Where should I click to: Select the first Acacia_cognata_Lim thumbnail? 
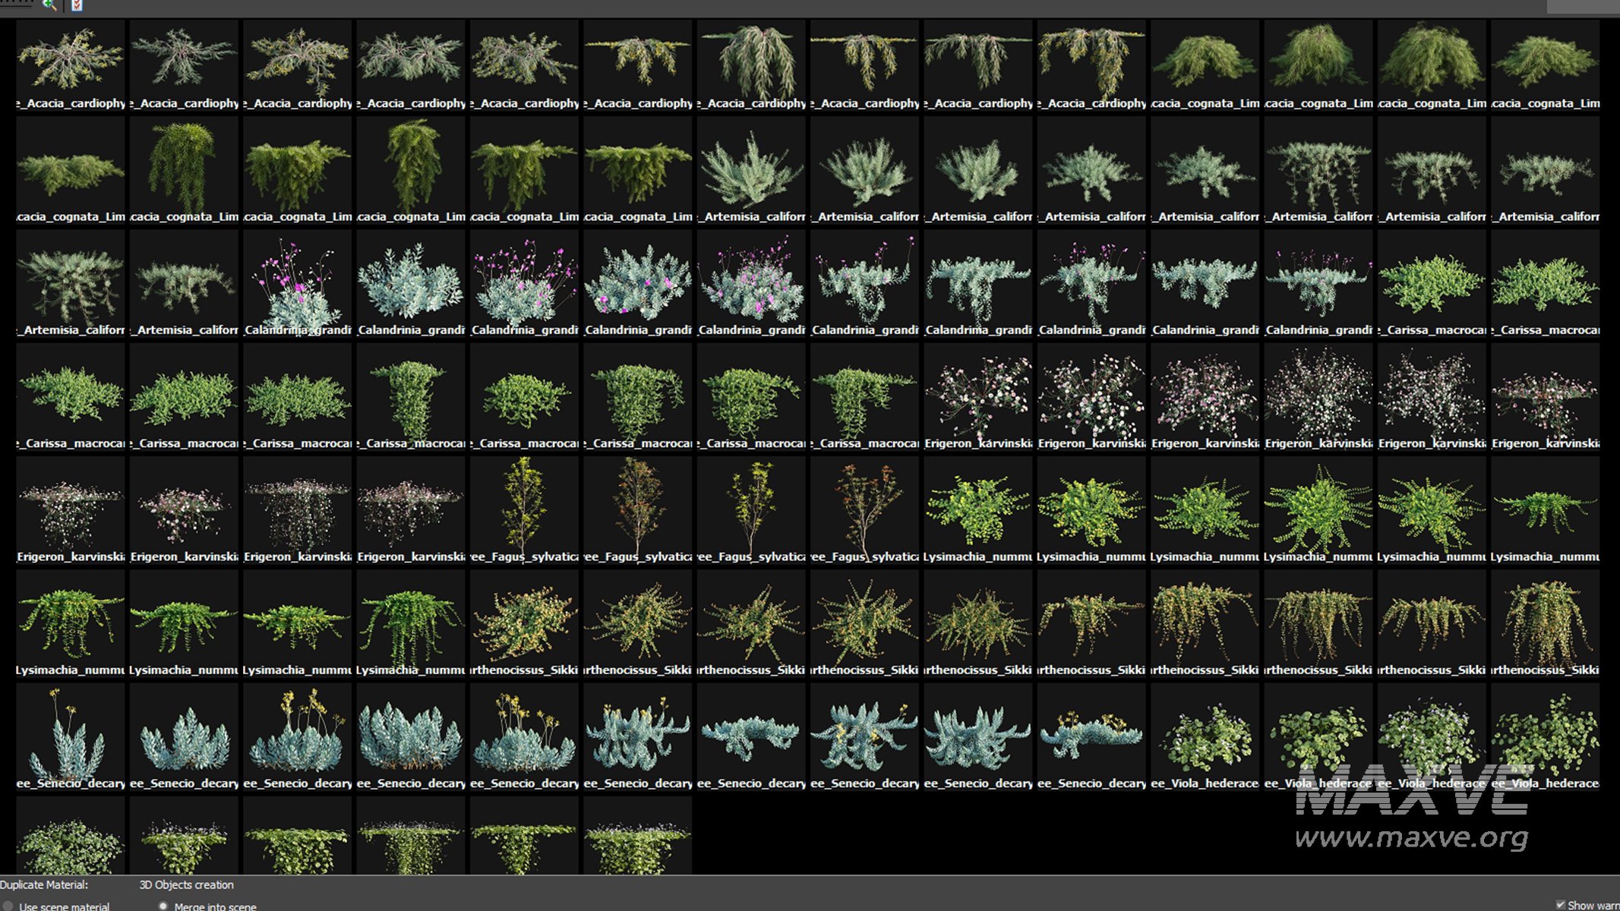pos(1205,59)
